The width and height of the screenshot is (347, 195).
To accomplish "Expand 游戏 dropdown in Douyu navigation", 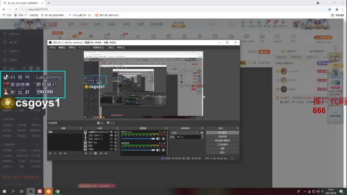I will coord(127,24).
